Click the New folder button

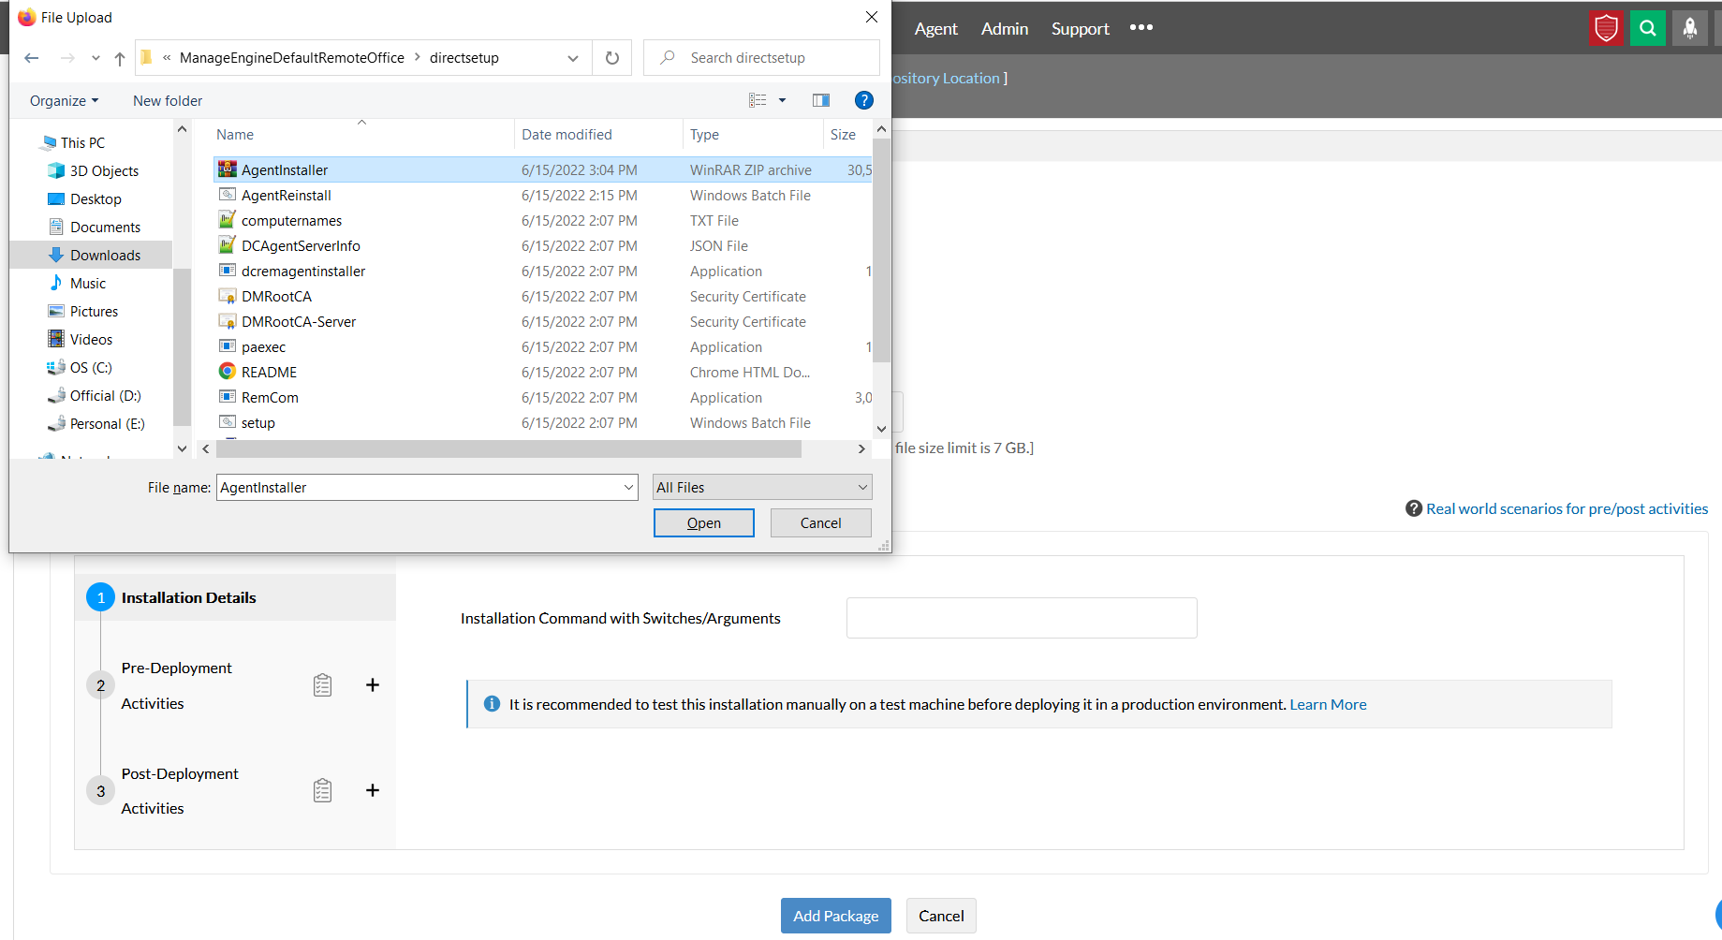coord(168,100)
